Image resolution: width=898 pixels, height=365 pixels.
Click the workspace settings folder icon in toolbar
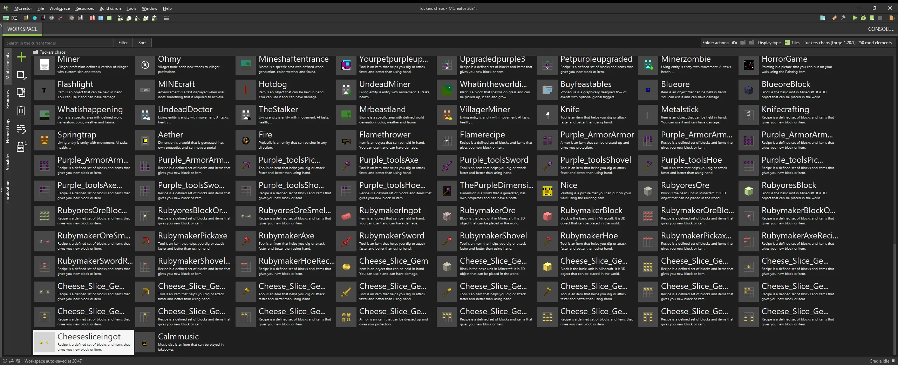823,18
